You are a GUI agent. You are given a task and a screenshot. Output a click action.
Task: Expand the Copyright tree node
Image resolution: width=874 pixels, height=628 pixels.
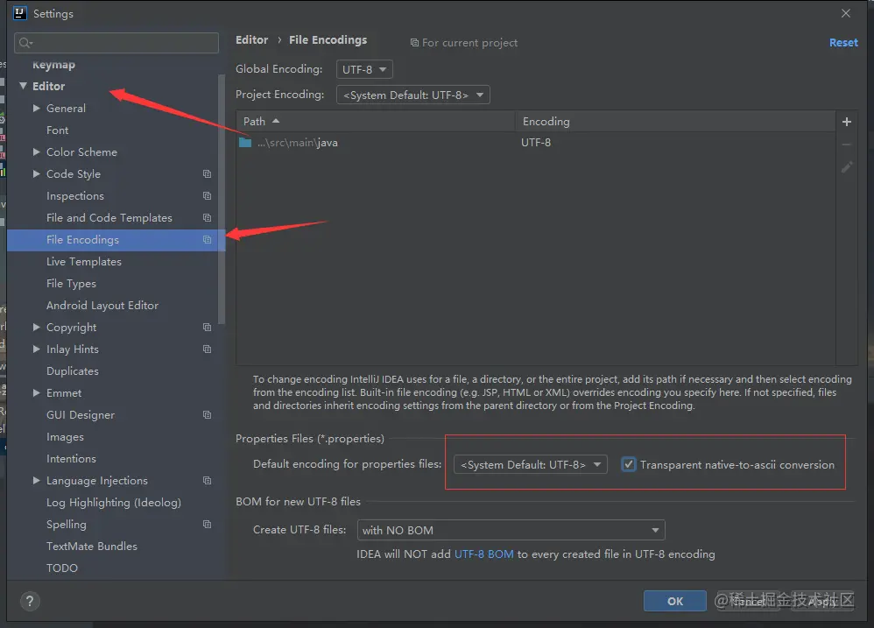click(x=36, y=327)
